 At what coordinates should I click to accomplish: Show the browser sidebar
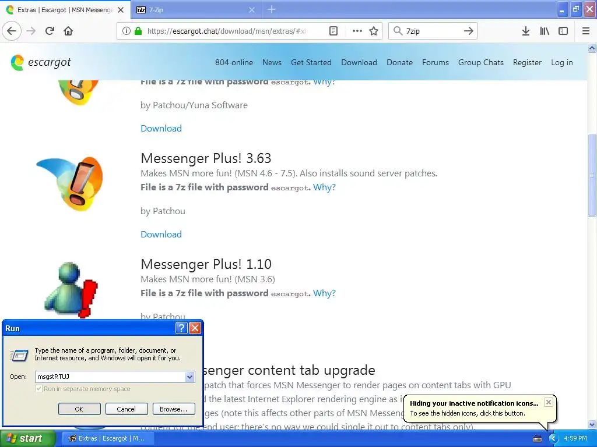click(x=563, y=31)
